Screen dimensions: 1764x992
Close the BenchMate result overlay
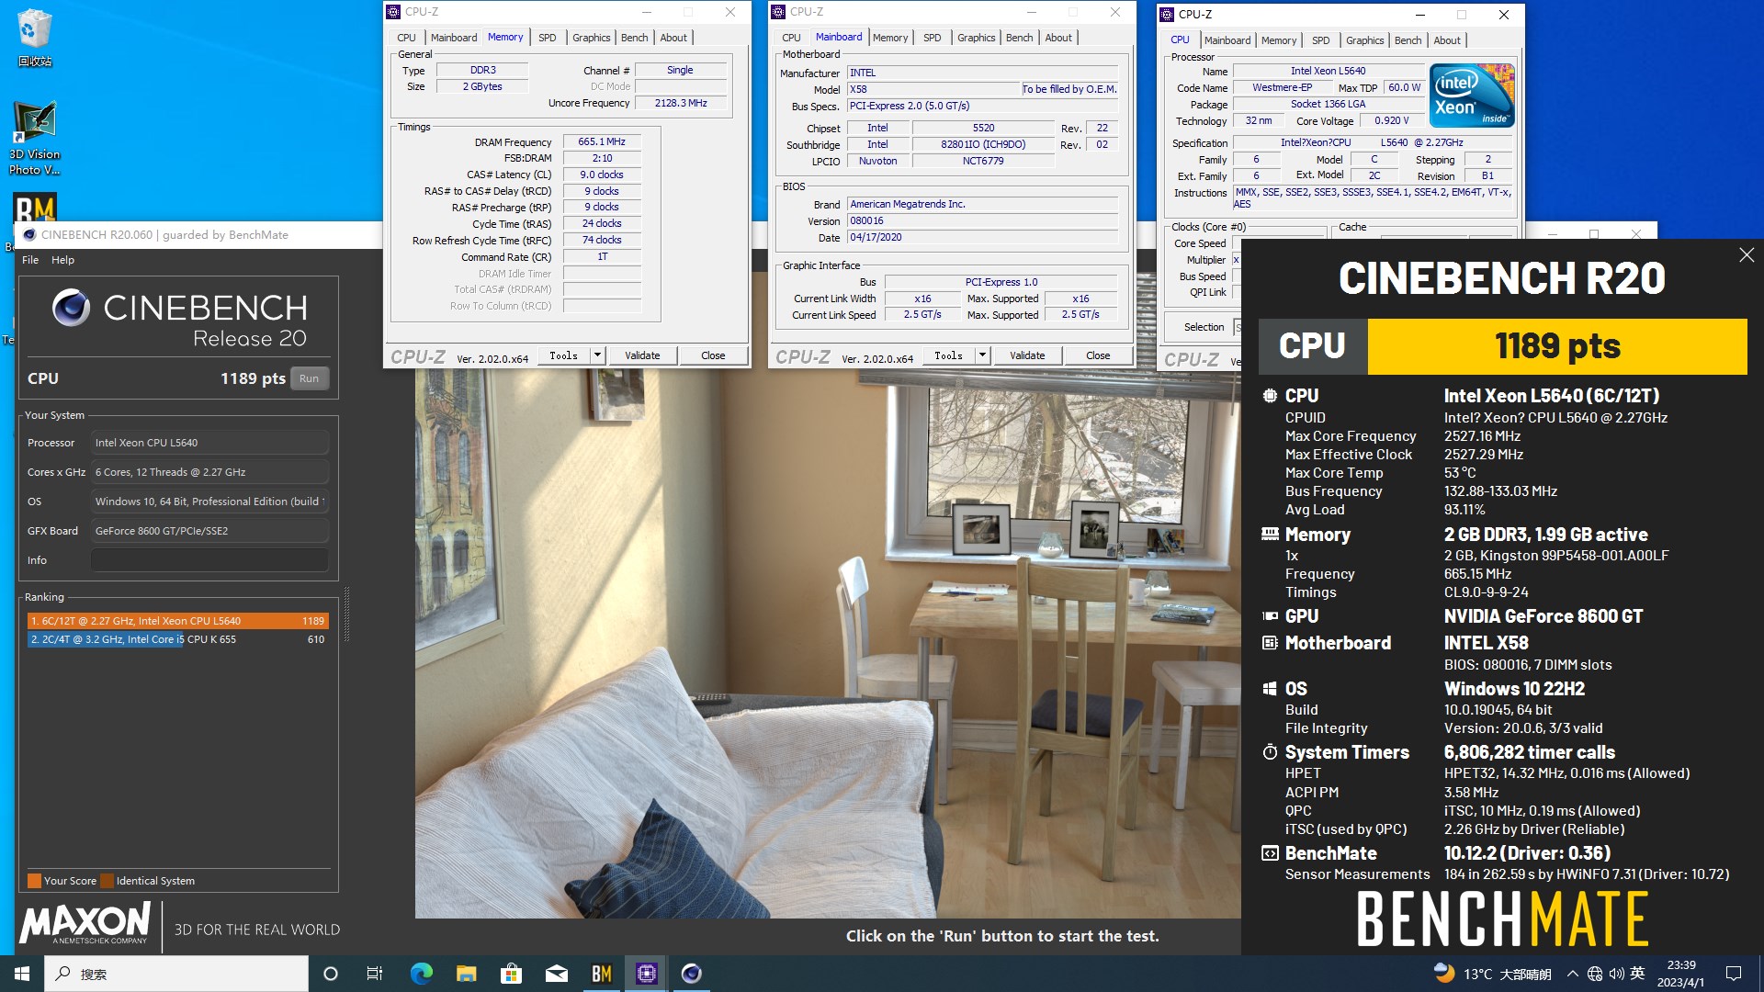click(1747, 255)
